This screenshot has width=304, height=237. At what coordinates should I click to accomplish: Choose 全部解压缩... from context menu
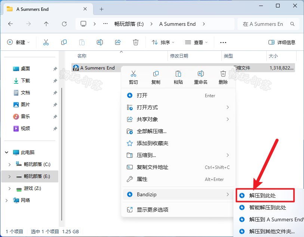point(178,131)
